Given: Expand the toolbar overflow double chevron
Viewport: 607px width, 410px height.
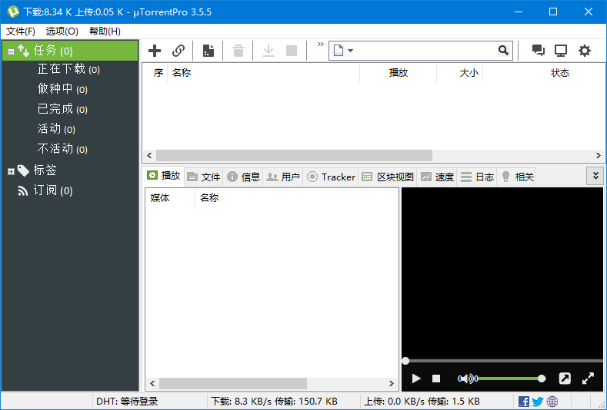Looking at the screenshot, I should [x=320, y=44].
